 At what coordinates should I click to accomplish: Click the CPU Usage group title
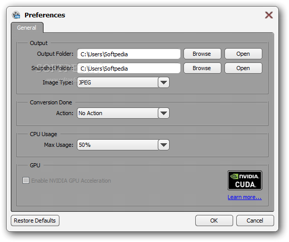pos(44,134)
